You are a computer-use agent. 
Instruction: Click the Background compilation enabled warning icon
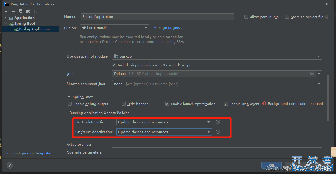tap(264, 104)
